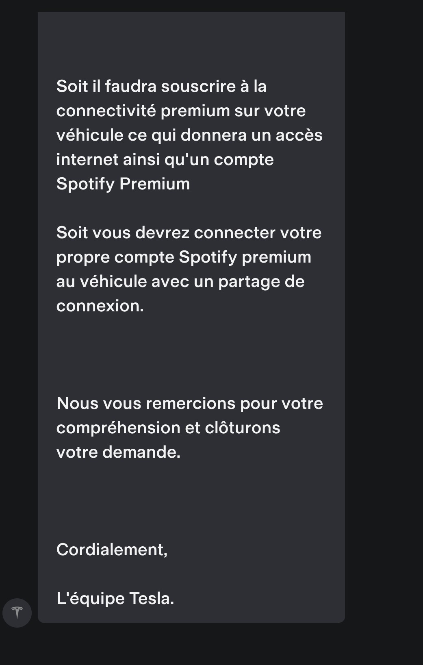The width and height of the screenshot is (423, 665).
Task: Click the text "internet ainsi qu'un compte"
Action: 165,160
